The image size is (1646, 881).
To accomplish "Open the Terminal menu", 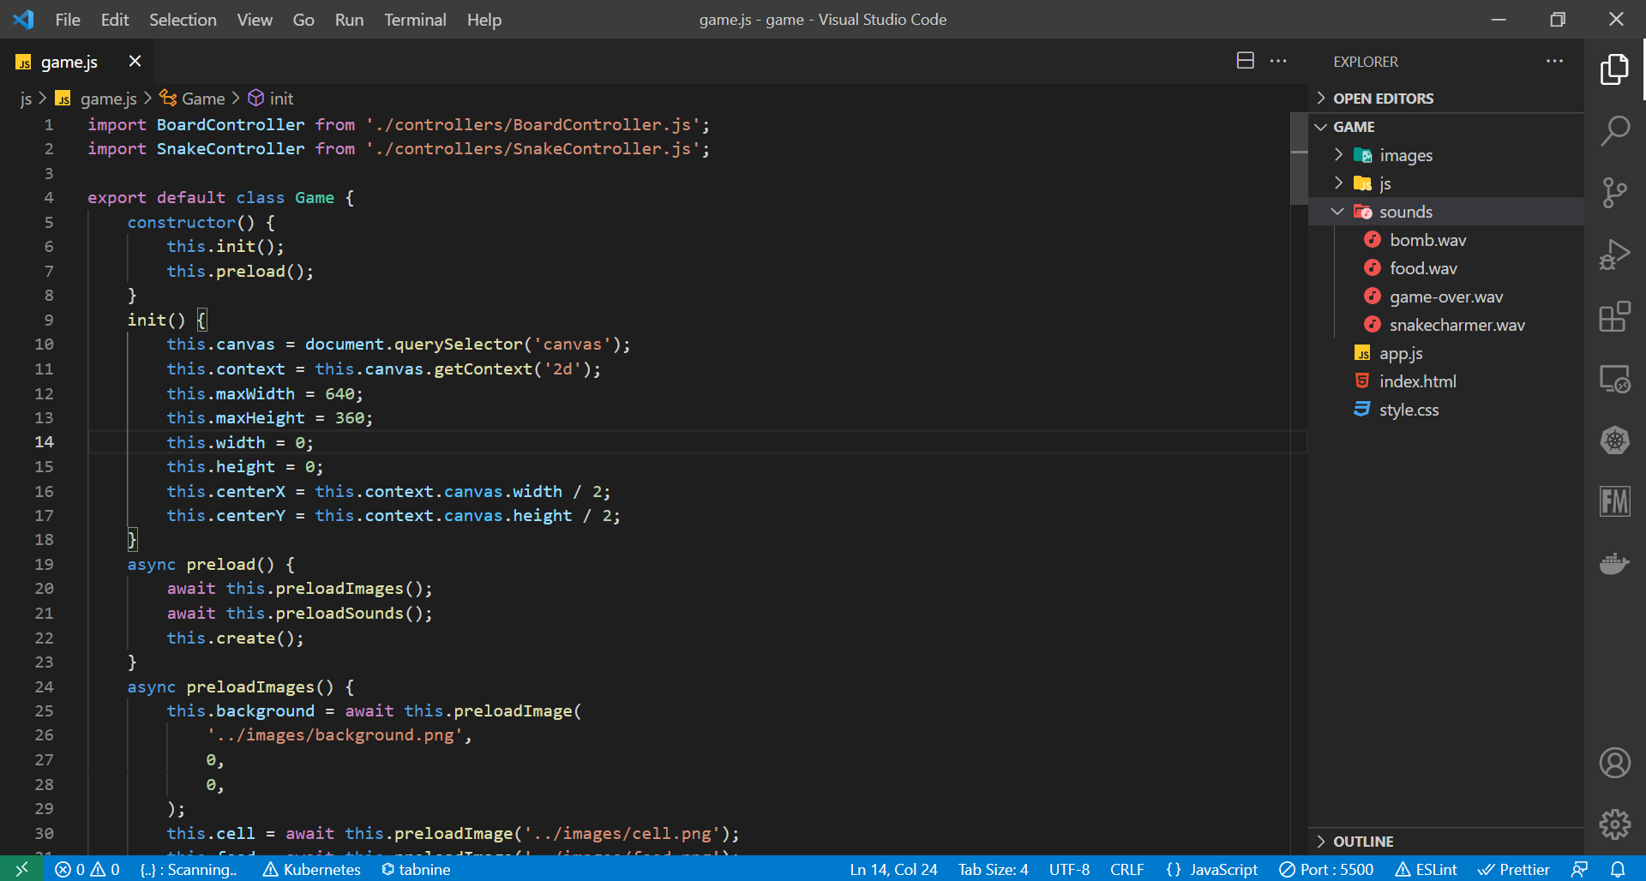I will click(415, 20).
